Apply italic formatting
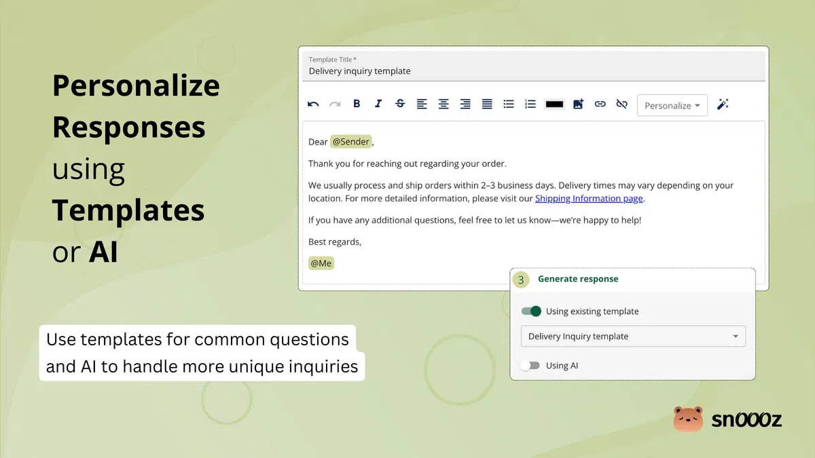The width and height of the screenshot is (815, 458). point(378,104)
